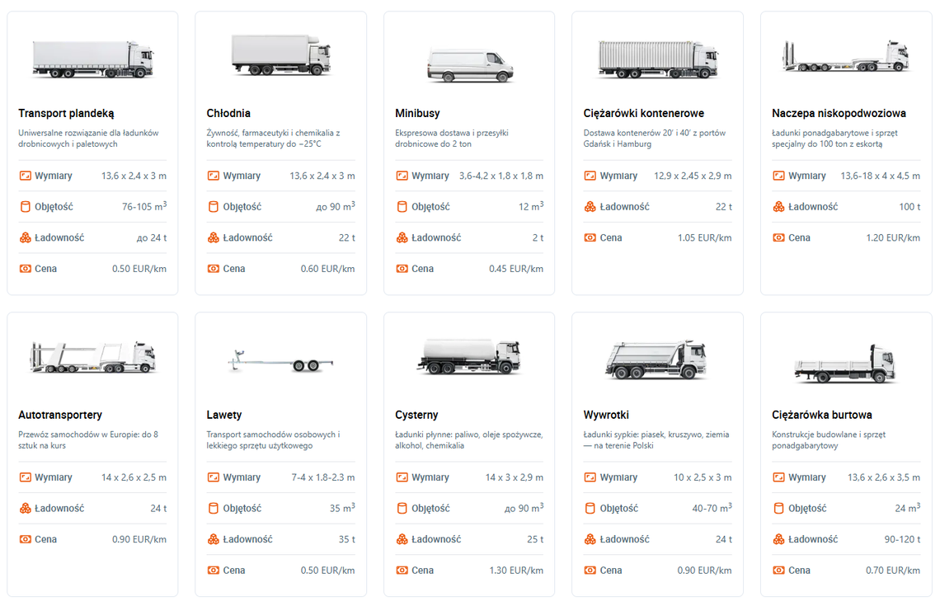
Task: Click the price 0.70 EUR/km
Action: tap(893, 570)
